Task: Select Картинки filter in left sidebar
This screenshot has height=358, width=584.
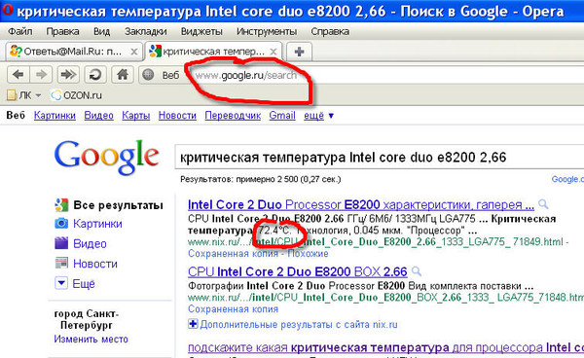Action: click(97, 224)
